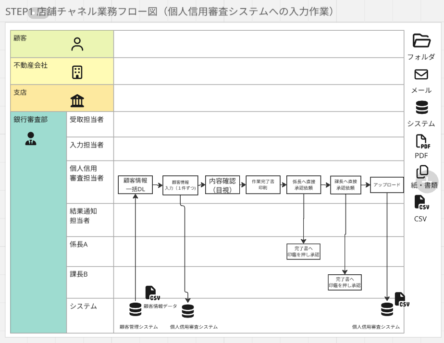Click the 紙・書類 legend label
The width and height of the screenshot is (444, 343).
[x=424, y=185]
